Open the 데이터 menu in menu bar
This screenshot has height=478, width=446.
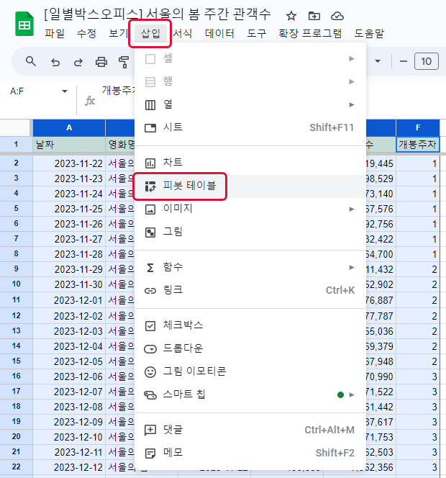(x=219, y=33)
